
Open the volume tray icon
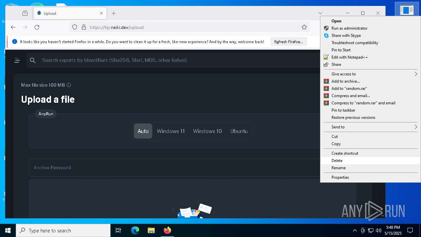point(379,230)
